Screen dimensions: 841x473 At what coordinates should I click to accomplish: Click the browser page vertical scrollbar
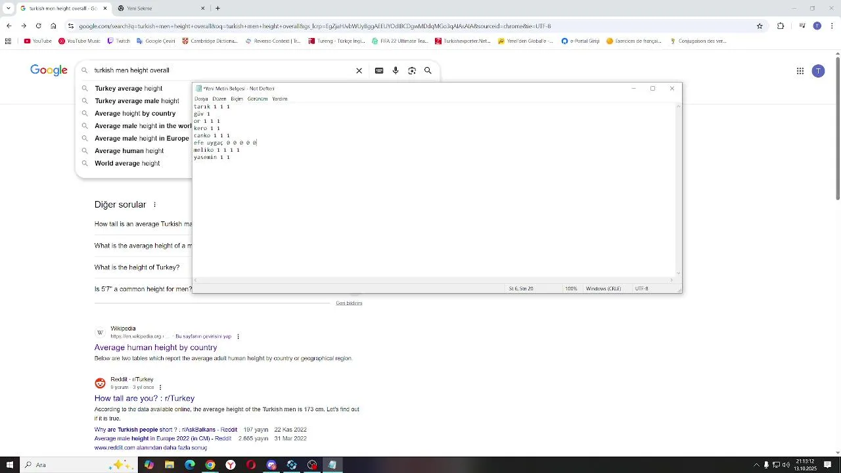(x=838, y=128)
